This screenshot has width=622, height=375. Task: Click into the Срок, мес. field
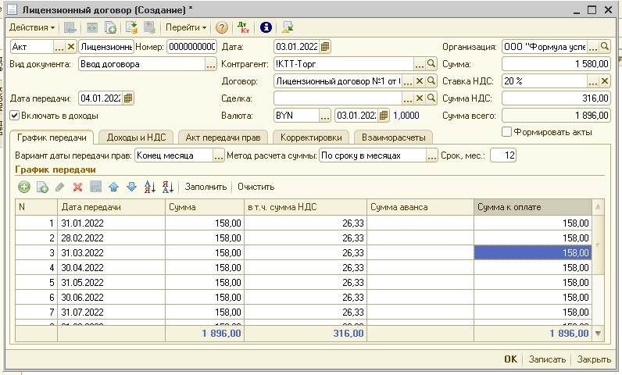[502, 155]
